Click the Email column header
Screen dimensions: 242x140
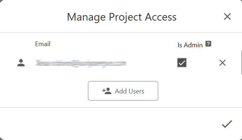tap(43, 44)
